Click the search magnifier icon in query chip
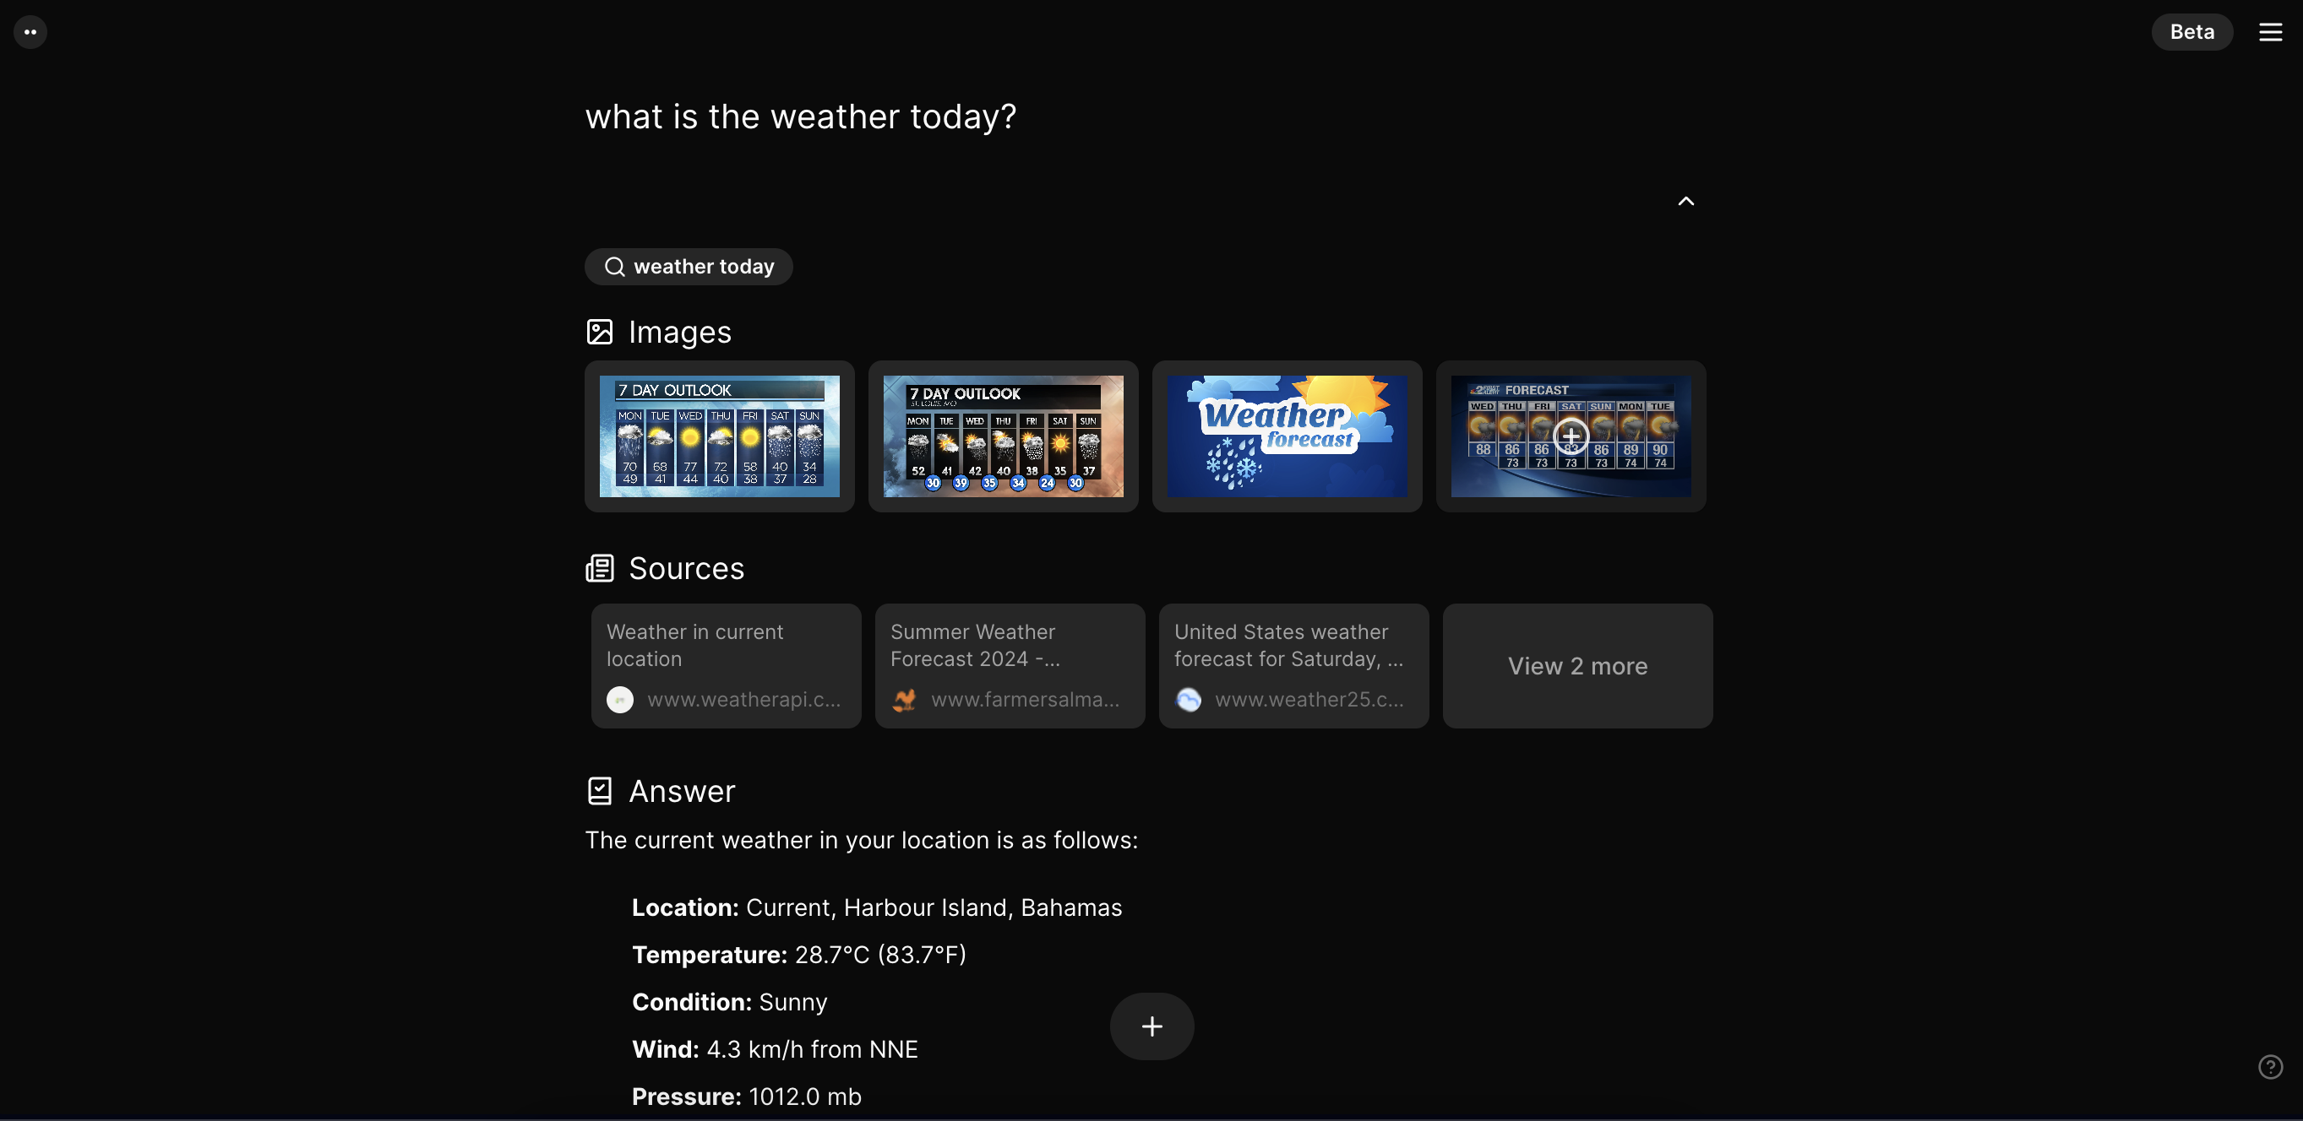Screen dimensions: 2303x1121 614,267
